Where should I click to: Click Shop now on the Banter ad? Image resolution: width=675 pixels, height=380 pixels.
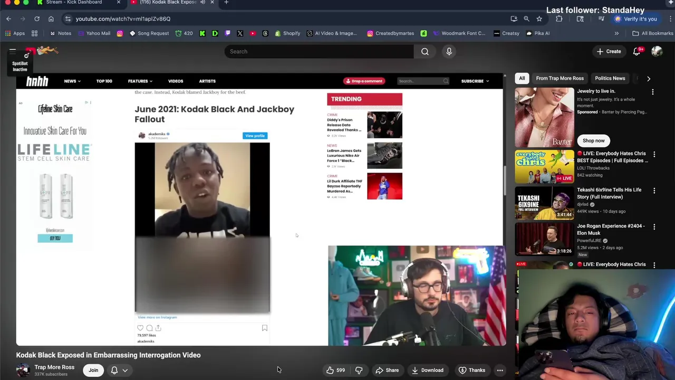pos(593,141)
